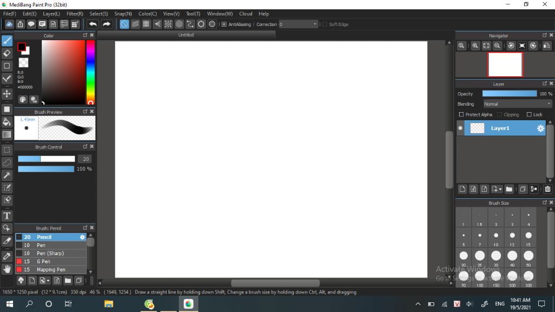Enable parallel snap guide

pos(135,24)
